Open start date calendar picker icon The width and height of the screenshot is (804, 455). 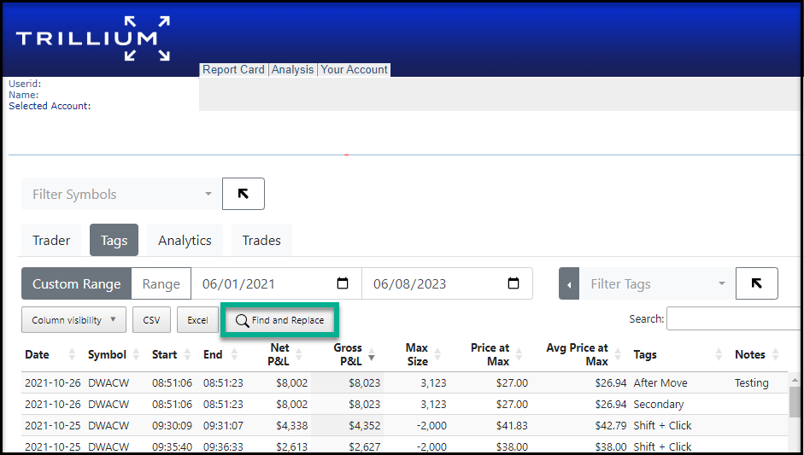(x=343, y=283)
